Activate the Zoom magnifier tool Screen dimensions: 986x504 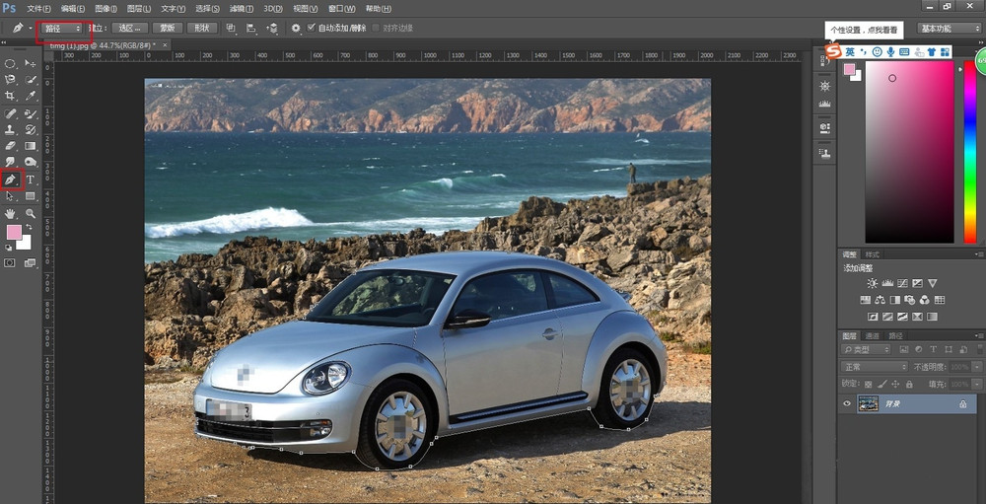[x=31, y=212]
